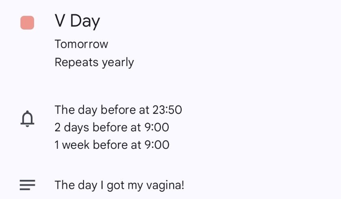This screenshot has height=199, width=341.
Task: Select the words 1 week in reminder
Action: [72, 145]
